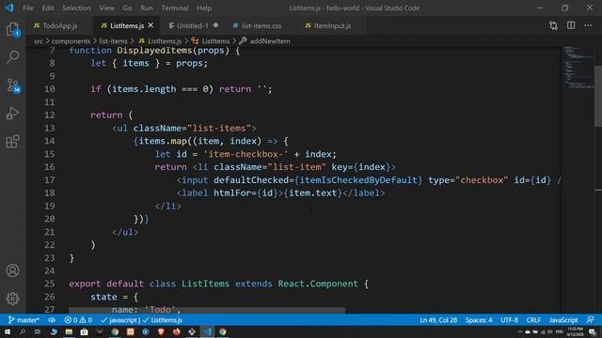602x338 pixels.
Task: Open the File Explorer taskbar icon
Action: 69,331
